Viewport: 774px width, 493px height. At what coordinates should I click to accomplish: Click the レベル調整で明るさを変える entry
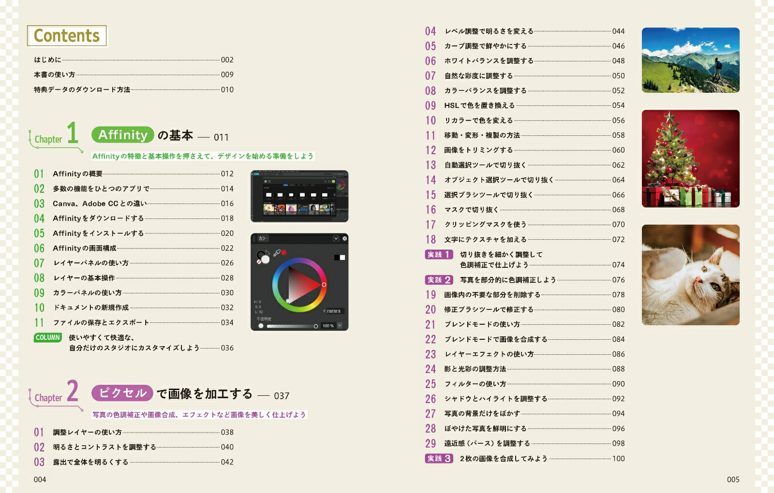(525, 31)
